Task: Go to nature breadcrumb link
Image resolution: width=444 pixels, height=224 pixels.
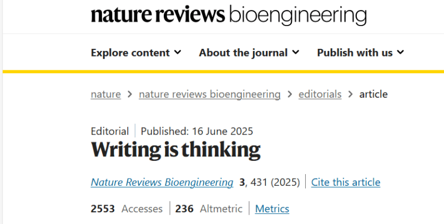Action: pyautogui.click(x=106, y=94)
